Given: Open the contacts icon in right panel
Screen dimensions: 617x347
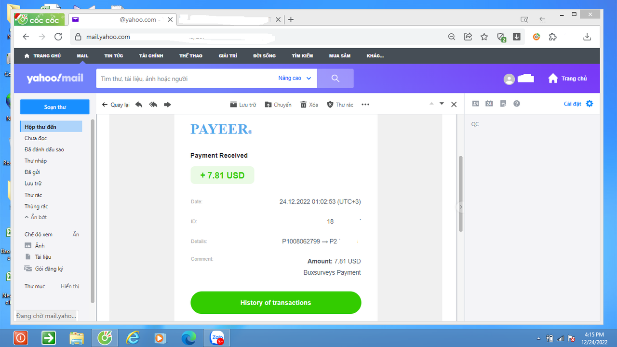Looking at the screenshot, I should pos(476,104).
